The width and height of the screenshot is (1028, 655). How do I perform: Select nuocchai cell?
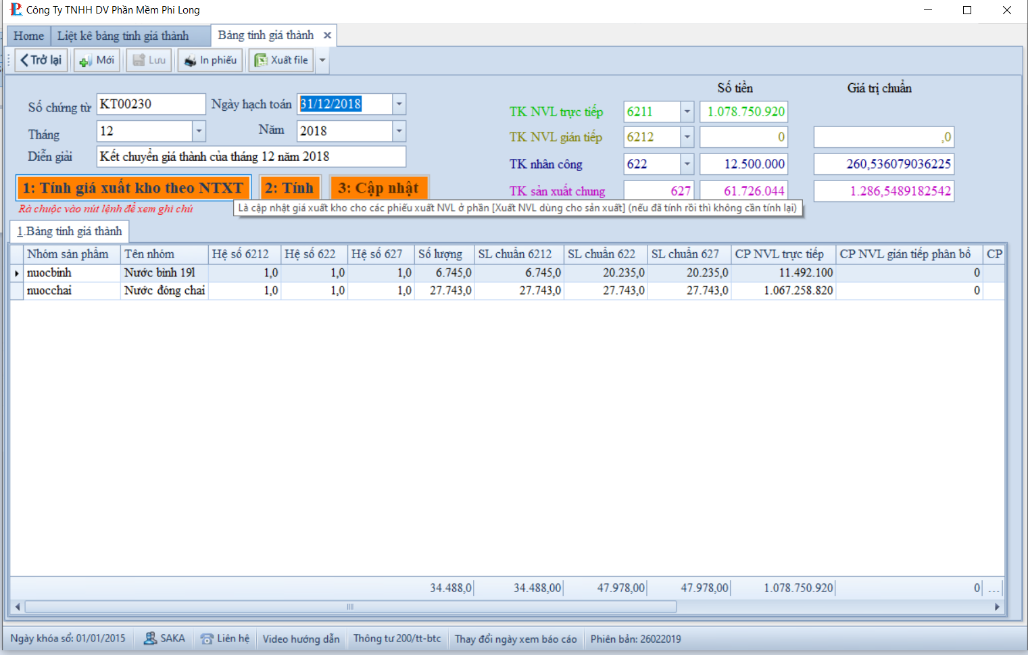tap(72, 291)
